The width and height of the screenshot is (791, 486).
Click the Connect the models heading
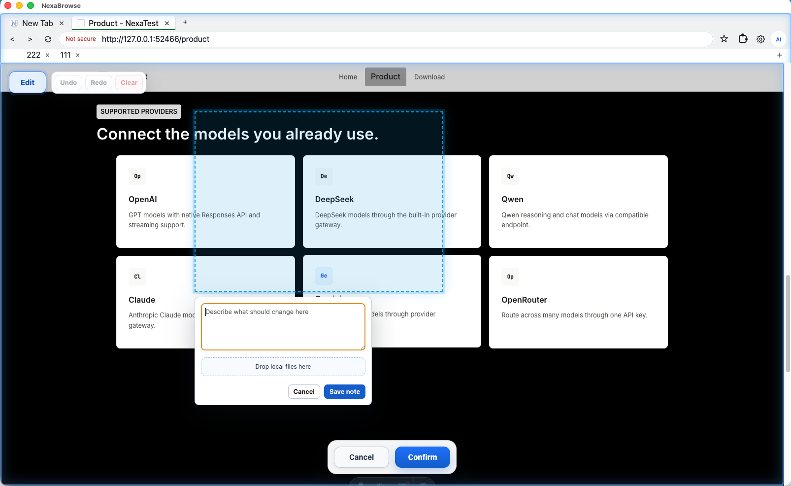pos(237,134)
